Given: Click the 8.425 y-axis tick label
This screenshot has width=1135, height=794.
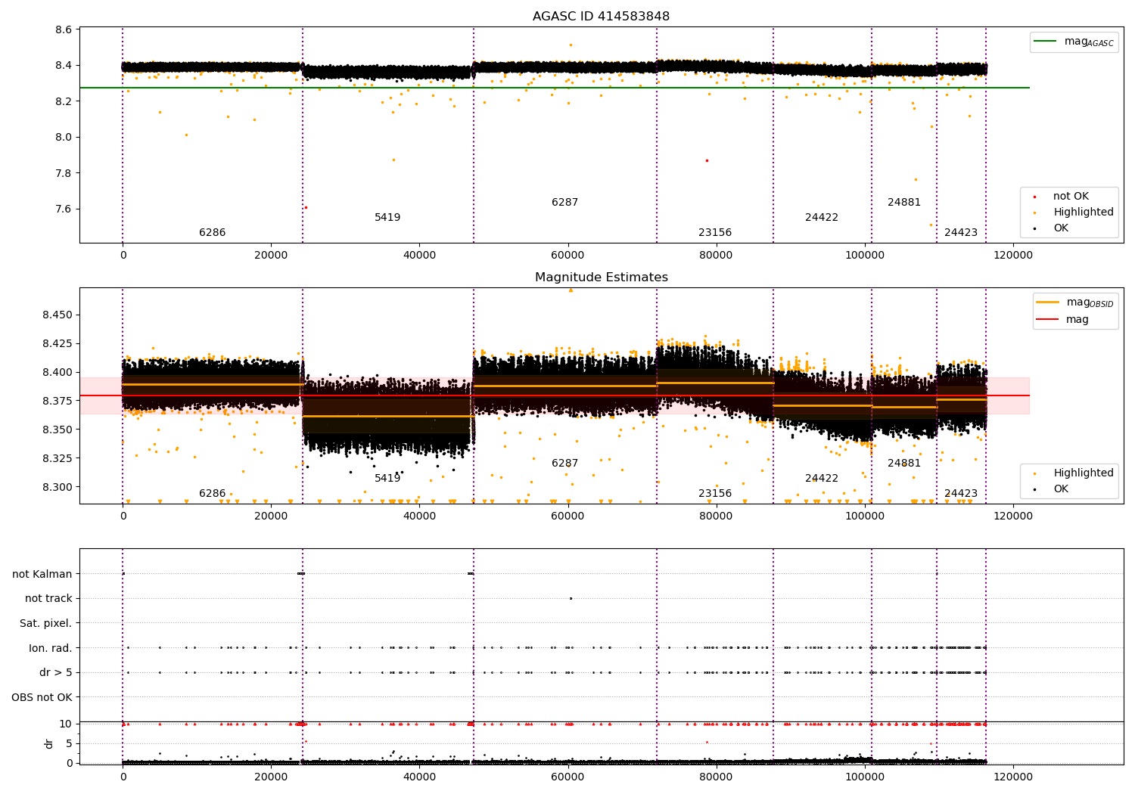Looking at the screenshot, I should click(58, 344).
